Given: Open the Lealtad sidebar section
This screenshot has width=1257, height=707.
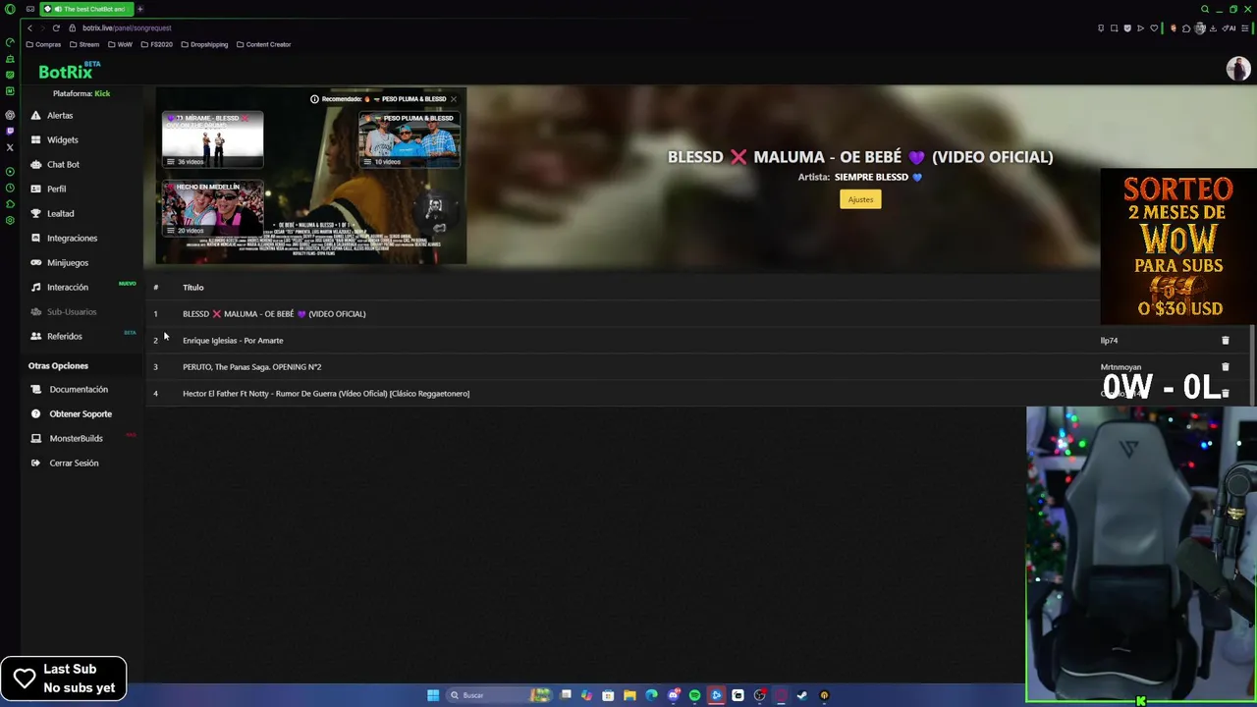Looking at the screenshot, I should point(60,213).
